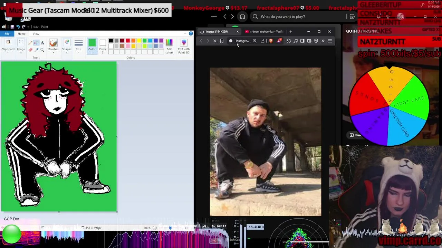Pick the yellow color swatch
Viewport: 442px width, 248px height.
pyautogui.click(x=139, y=41)
